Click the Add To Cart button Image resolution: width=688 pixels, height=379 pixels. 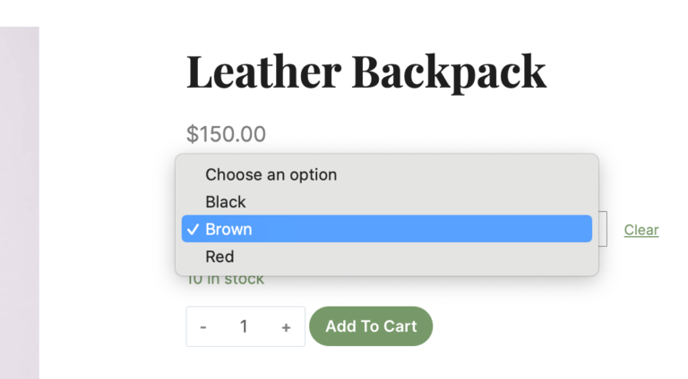(x=371, y=326)
